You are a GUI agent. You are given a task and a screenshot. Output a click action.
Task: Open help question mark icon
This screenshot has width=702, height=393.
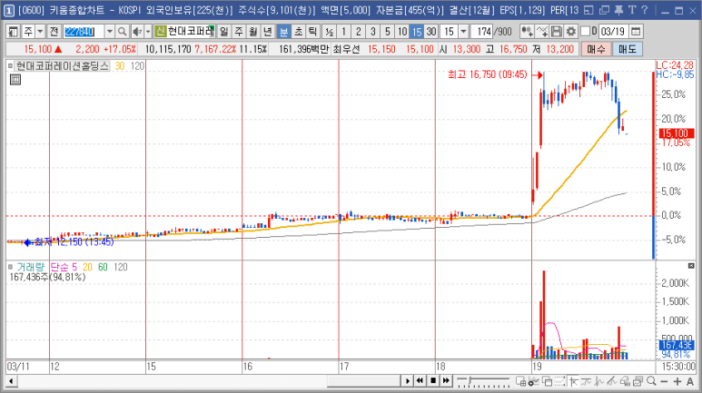(x=645, y=10)
